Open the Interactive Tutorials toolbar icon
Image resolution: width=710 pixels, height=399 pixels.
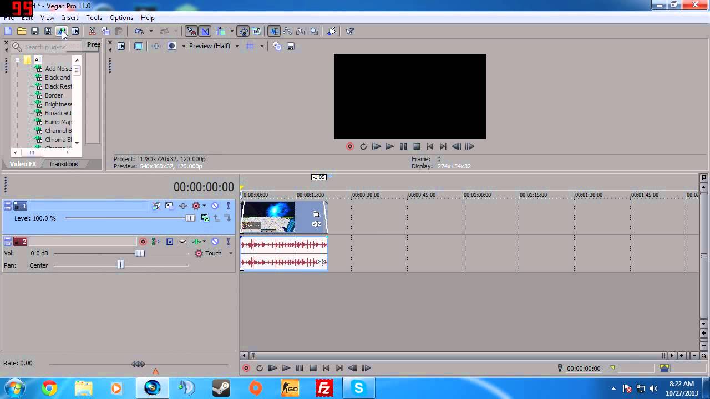coord(332,32)
